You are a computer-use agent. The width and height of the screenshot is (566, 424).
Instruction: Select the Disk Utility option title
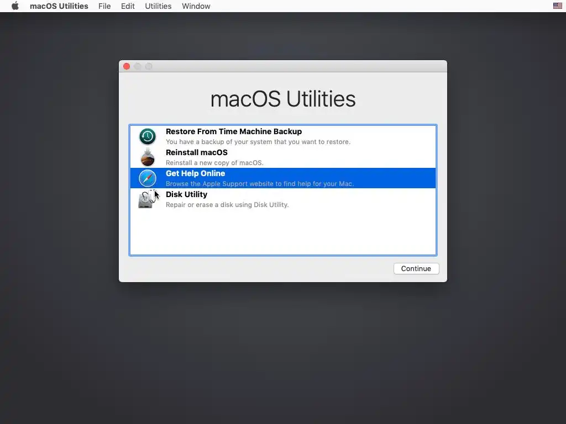pyautogui.click(x=186, y=194)
